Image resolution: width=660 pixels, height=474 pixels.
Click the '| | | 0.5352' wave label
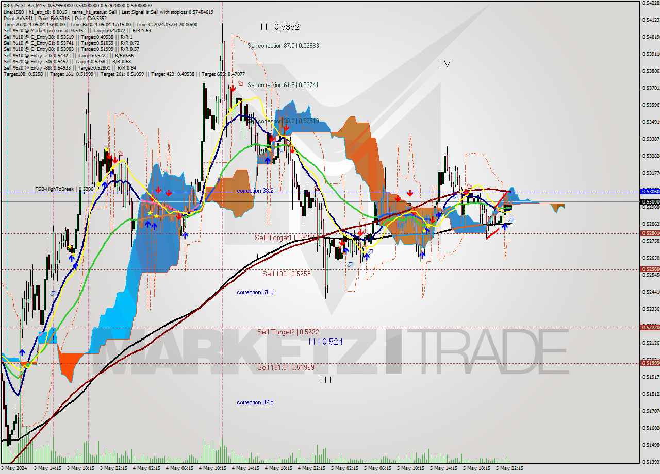click(x=280, y=27)
